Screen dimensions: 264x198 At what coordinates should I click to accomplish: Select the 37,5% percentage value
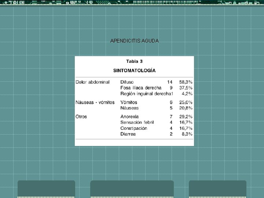coord(186,88)
